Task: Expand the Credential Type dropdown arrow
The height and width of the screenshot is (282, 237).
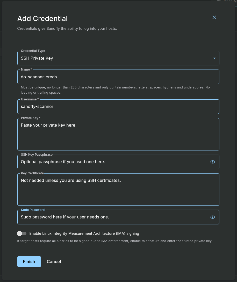Action: pos(214,58)
